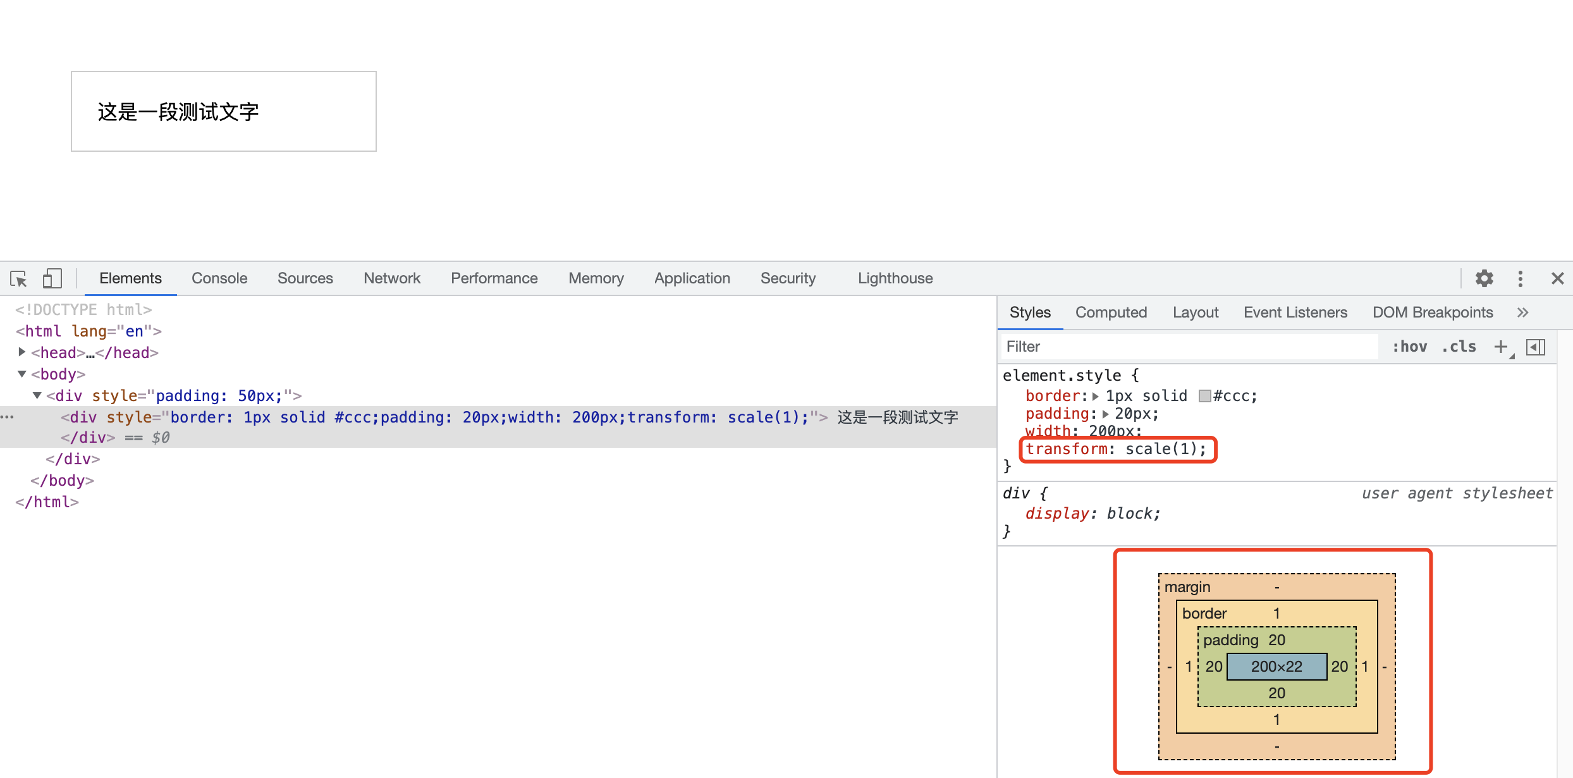Switch to the Console tab
1573x778 pixels.
[x=219, y=278]
